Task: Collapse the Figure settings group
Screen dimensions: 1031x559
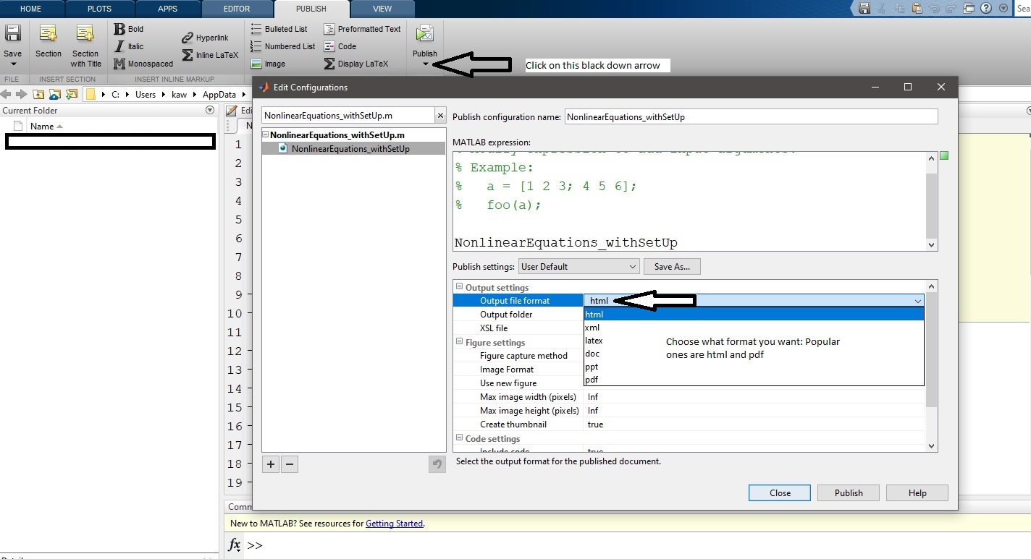Action: click(x=459, y=342)
